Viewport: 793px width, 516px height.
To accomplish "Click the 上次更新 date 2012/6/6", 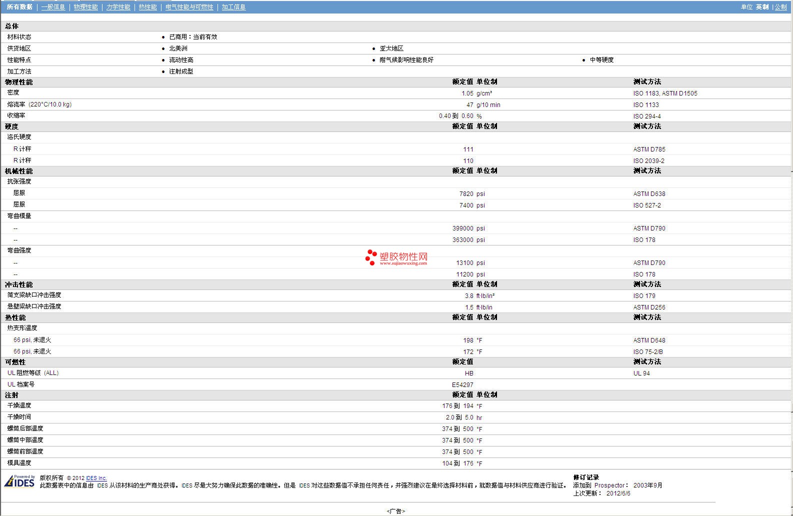I will [618, 493].
